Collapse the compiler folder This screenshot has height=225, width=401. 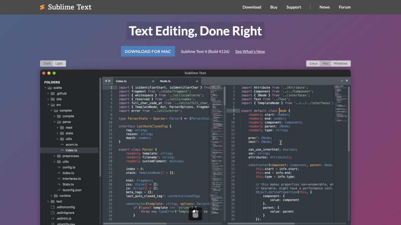pyautogui.click(x=51, y=110)
